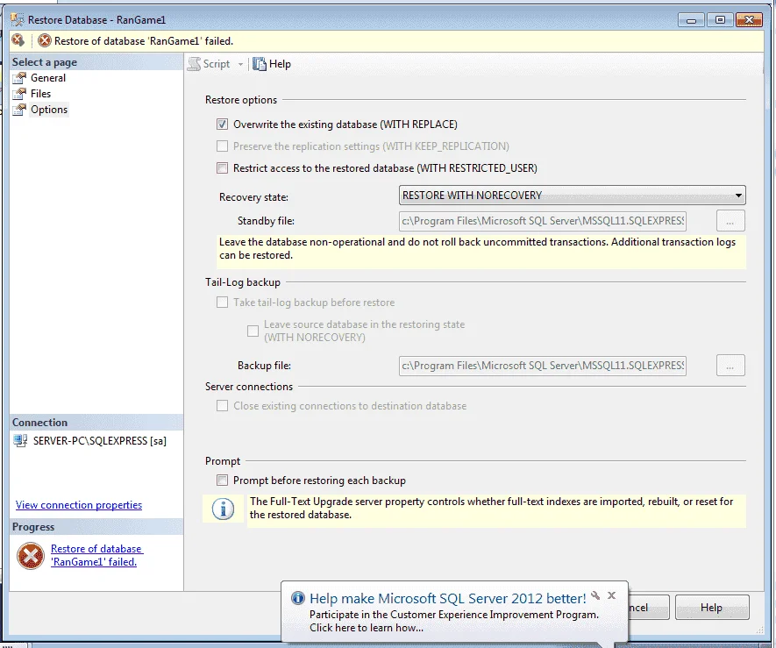Screen dimensions: 776x648
Task: Open the Restore of database failed link
Action: pyautogui.click(x=97, y=555)
